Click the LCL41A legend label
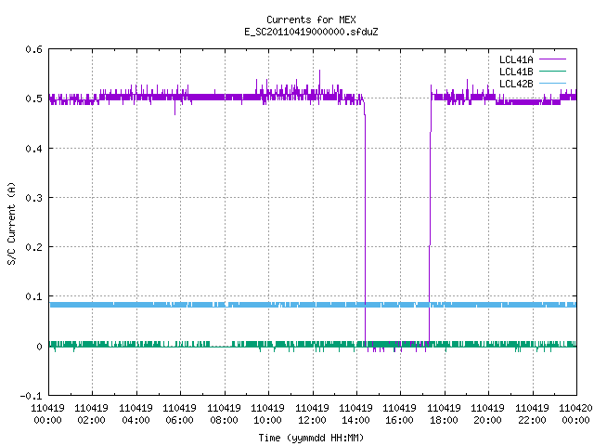This screenshot has height=446, width=594. [x=516, y=59]
